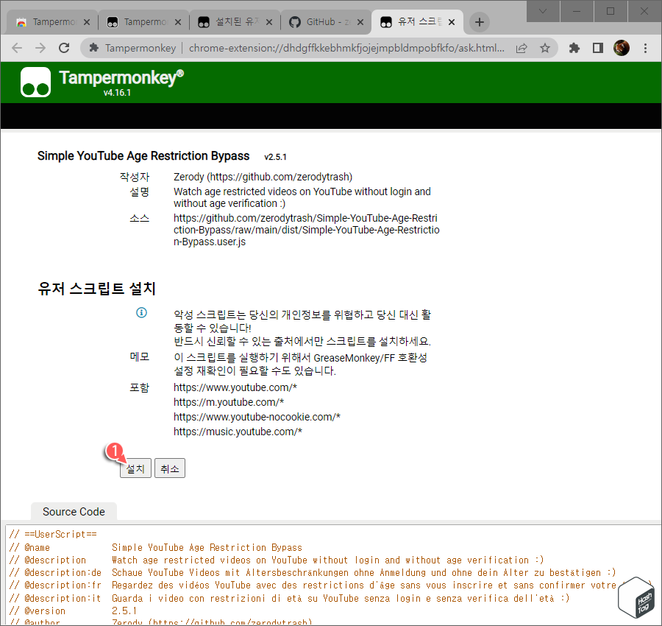Open the Chrome profile avatar
662x626 pixels.
622,48
